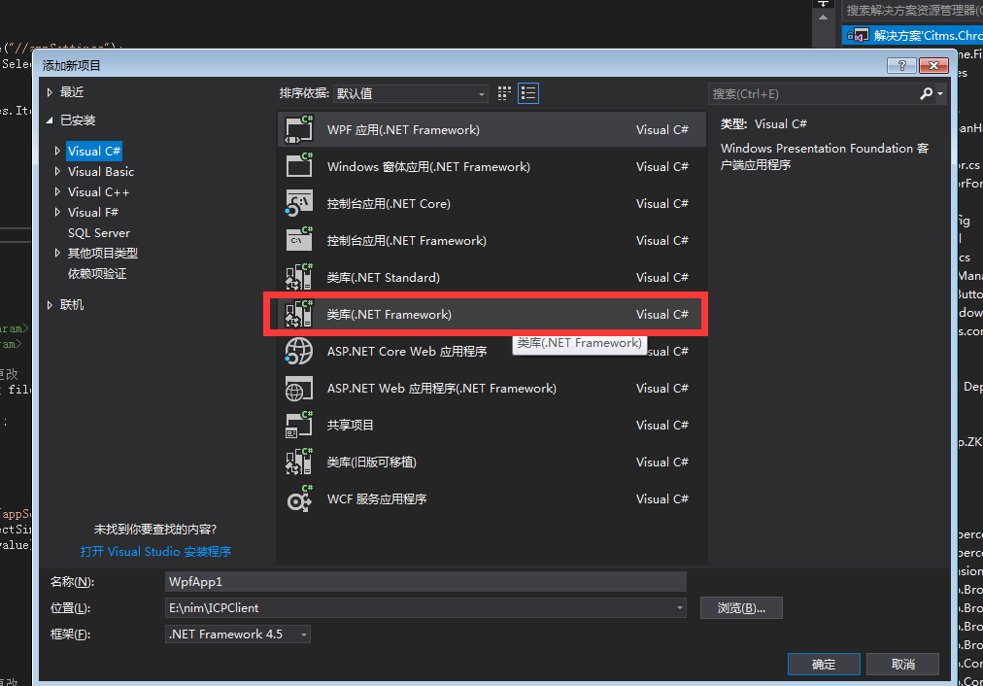Screen dimensions: 983x686
Task: Open the 打开 Visual Studio 安装程序 link
Action: point(155,551)
